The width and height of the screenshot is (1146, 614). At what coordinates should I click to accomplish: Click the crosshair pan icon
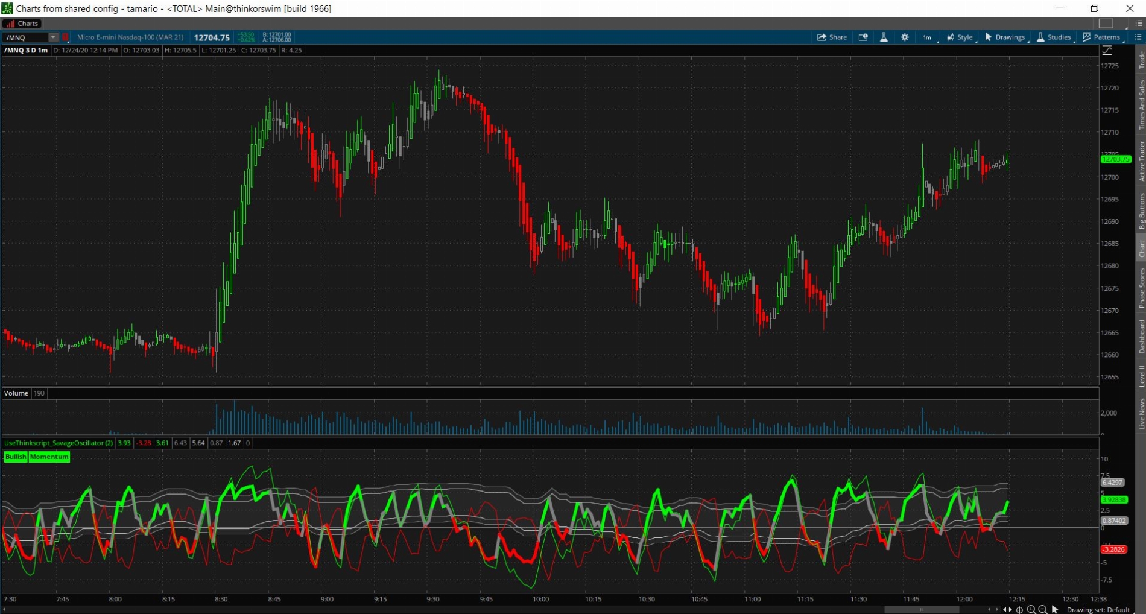pos(1019,610)
